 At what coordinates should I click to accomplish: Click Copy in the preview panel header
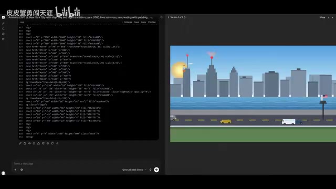(x=323, y=17)
